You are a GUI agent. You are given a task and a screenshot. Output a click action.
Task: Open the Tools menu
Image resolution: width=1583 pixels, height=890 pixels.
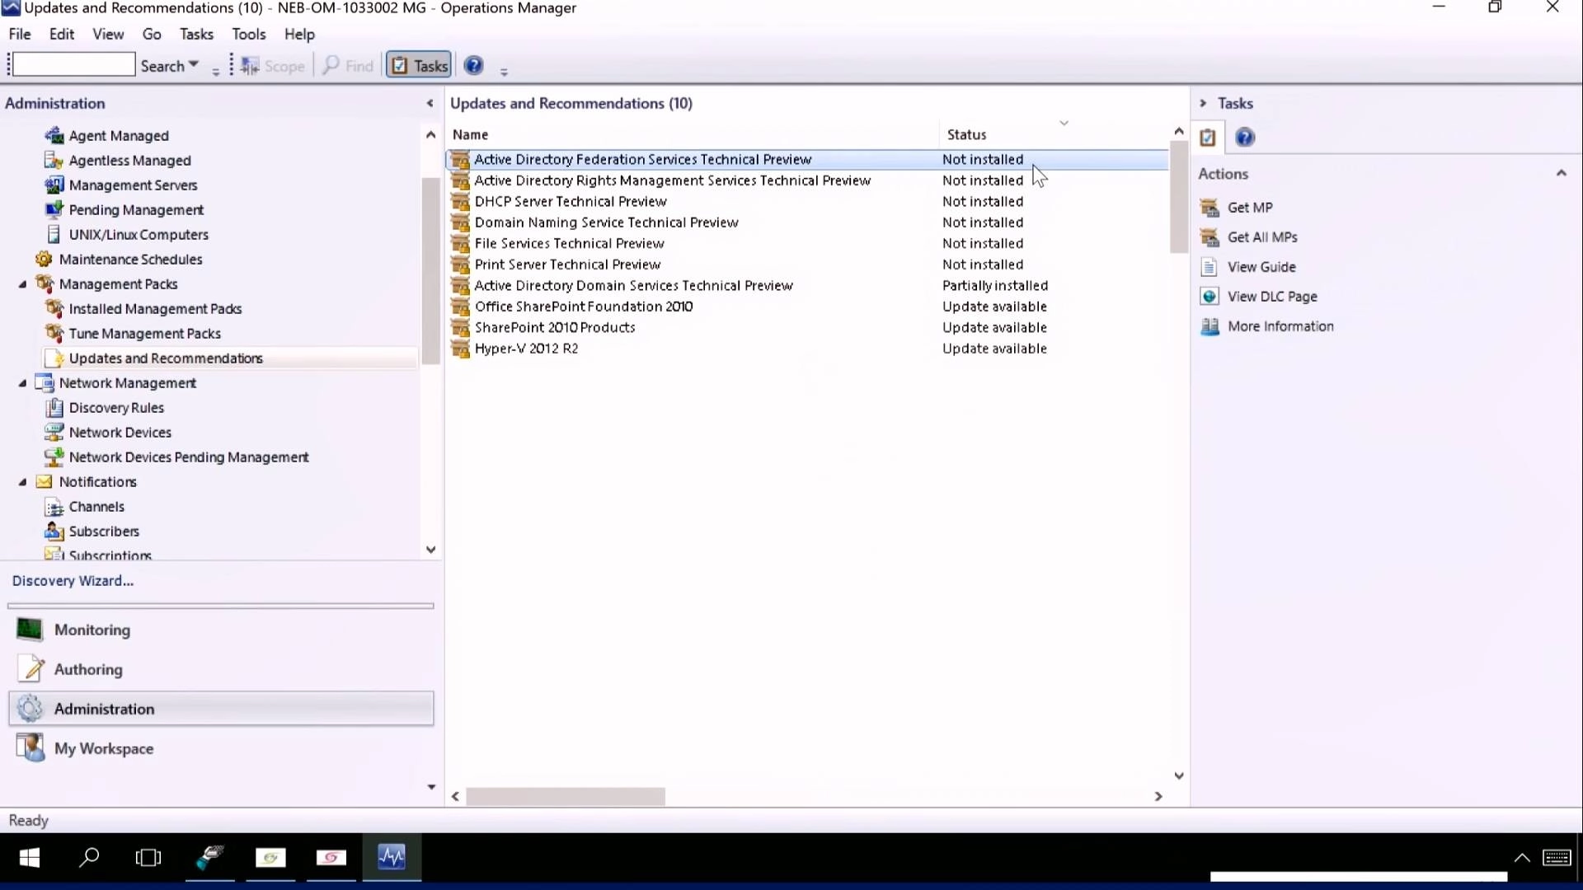249,35
